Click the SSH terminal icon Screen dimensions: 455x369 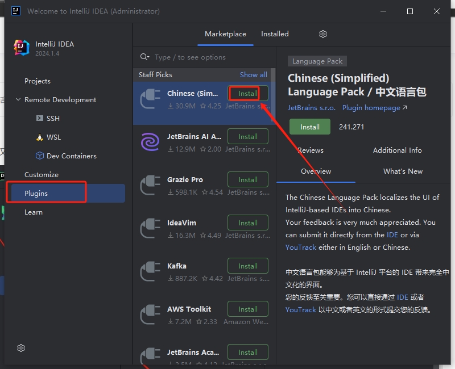coord(40,119)
